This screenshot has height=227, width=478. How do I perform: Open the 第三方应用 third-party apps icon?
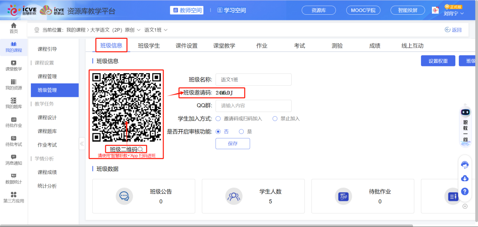click(14, 195)
